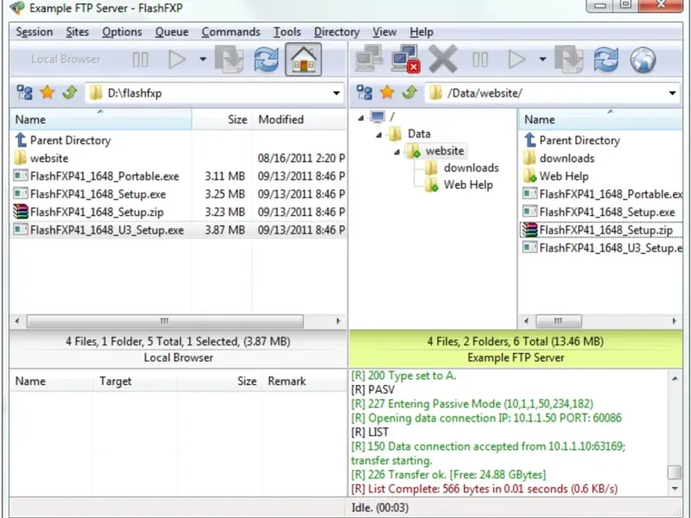Viewport: 691px width, 518px height.
Task: Open the Queue menu
Action: [172, 32]
